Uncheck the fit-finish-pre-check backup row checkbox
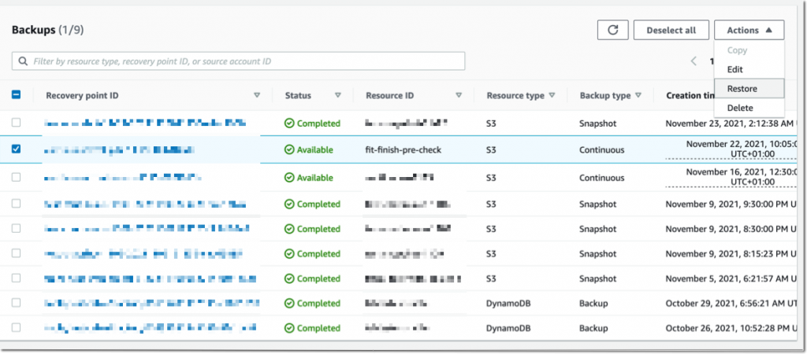Image resolution: width=807 pixels, height=354 pixels. tap(16, 149)
